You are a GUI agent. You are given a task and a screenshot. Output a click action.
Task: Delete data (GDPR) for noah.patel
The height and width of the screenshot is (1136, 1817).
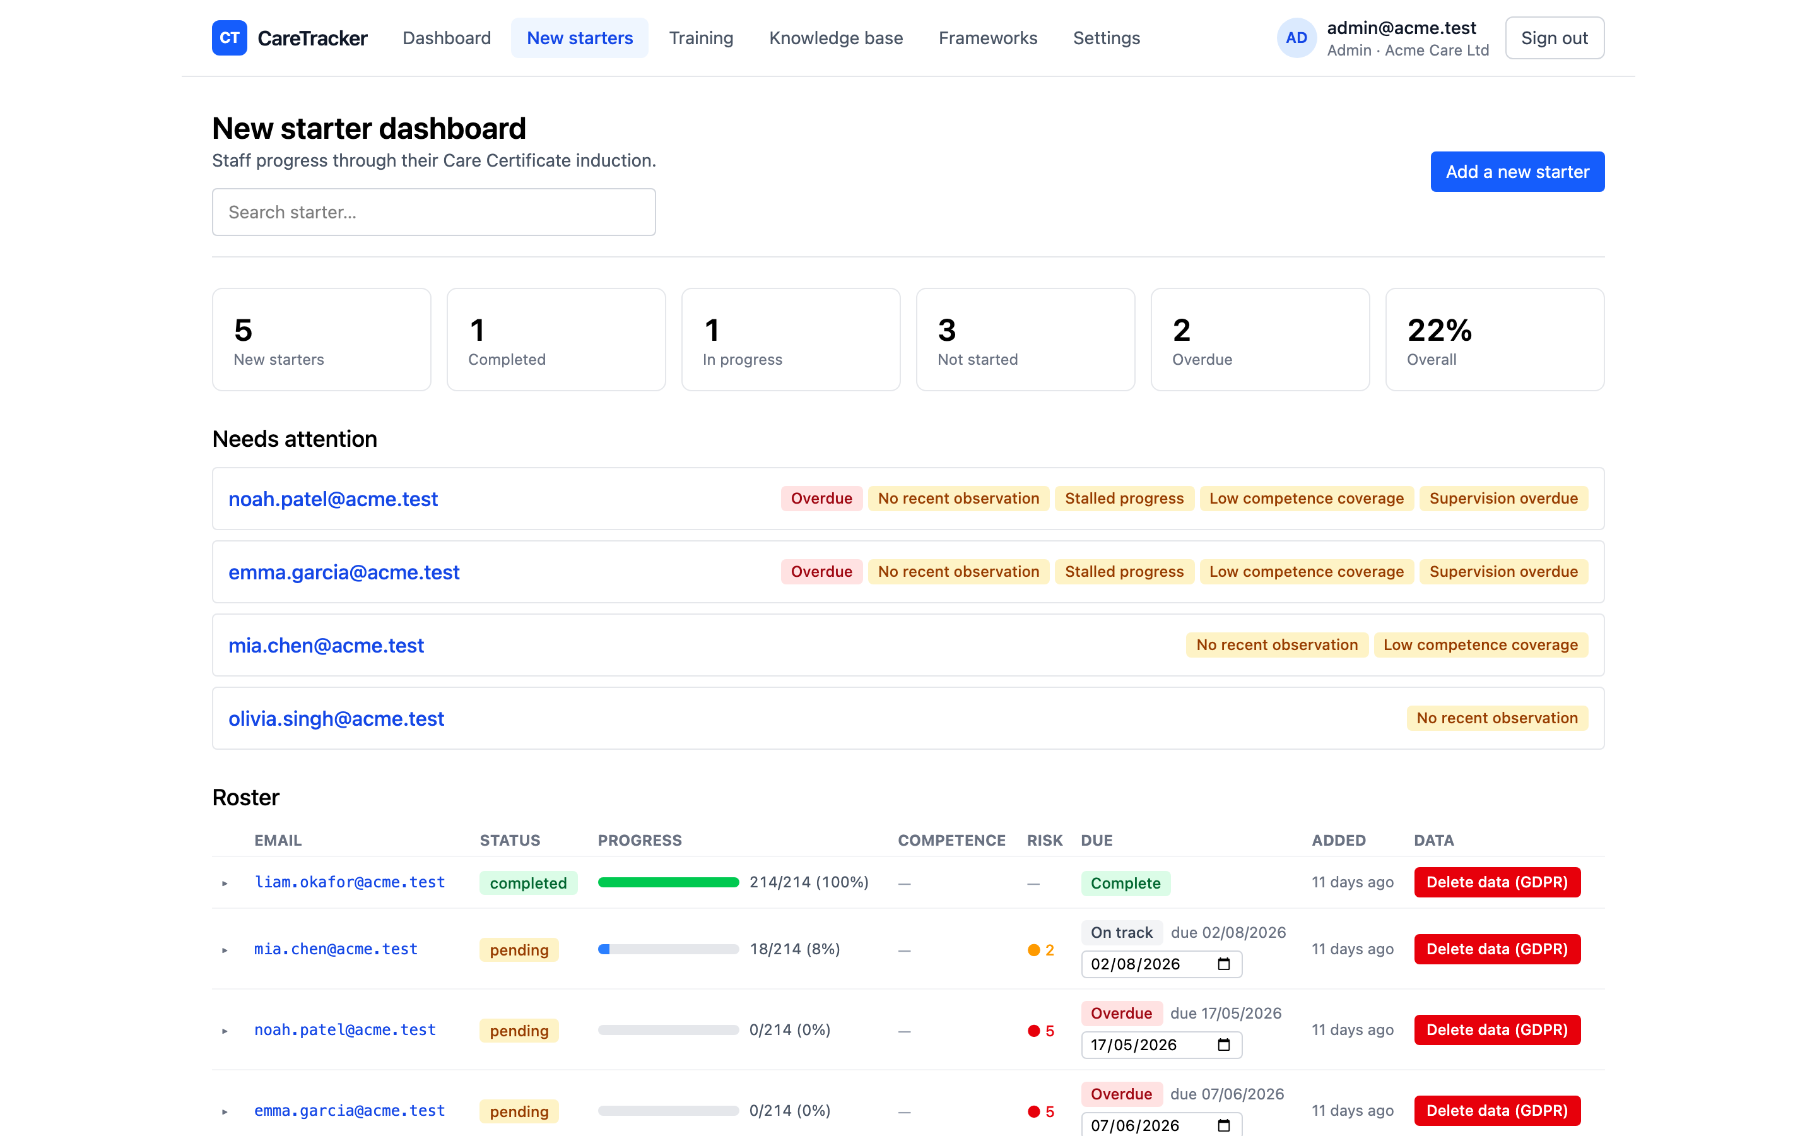[x=1497, y=1029]
